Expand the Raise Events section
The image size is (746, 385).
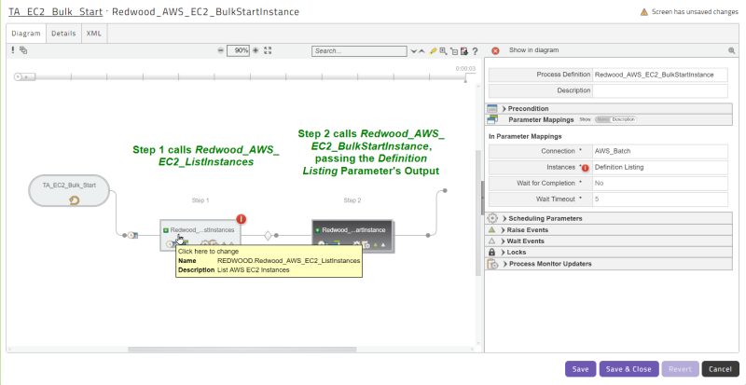[504, 230]
